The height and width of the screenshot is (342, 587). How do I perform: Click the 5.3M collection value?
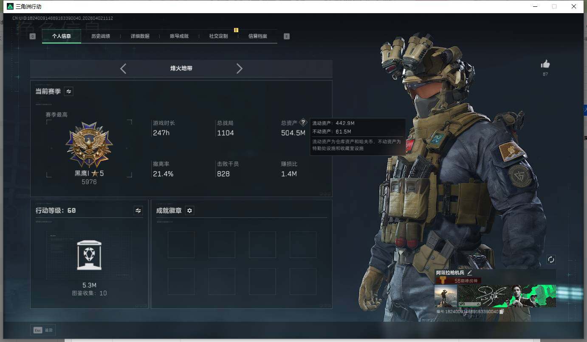(89, 285)
